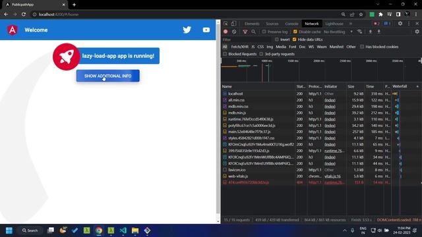
Task: Filter requests by CSS
Action: (x=260, y=47)
